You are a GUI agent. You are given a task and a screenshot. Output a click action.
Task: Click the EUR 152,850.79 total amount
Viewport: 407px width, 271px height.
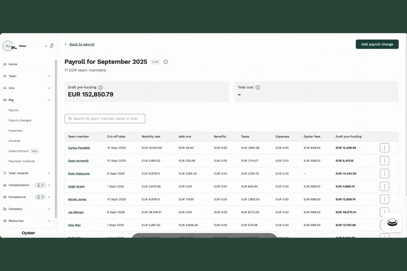tap(90, 94)
